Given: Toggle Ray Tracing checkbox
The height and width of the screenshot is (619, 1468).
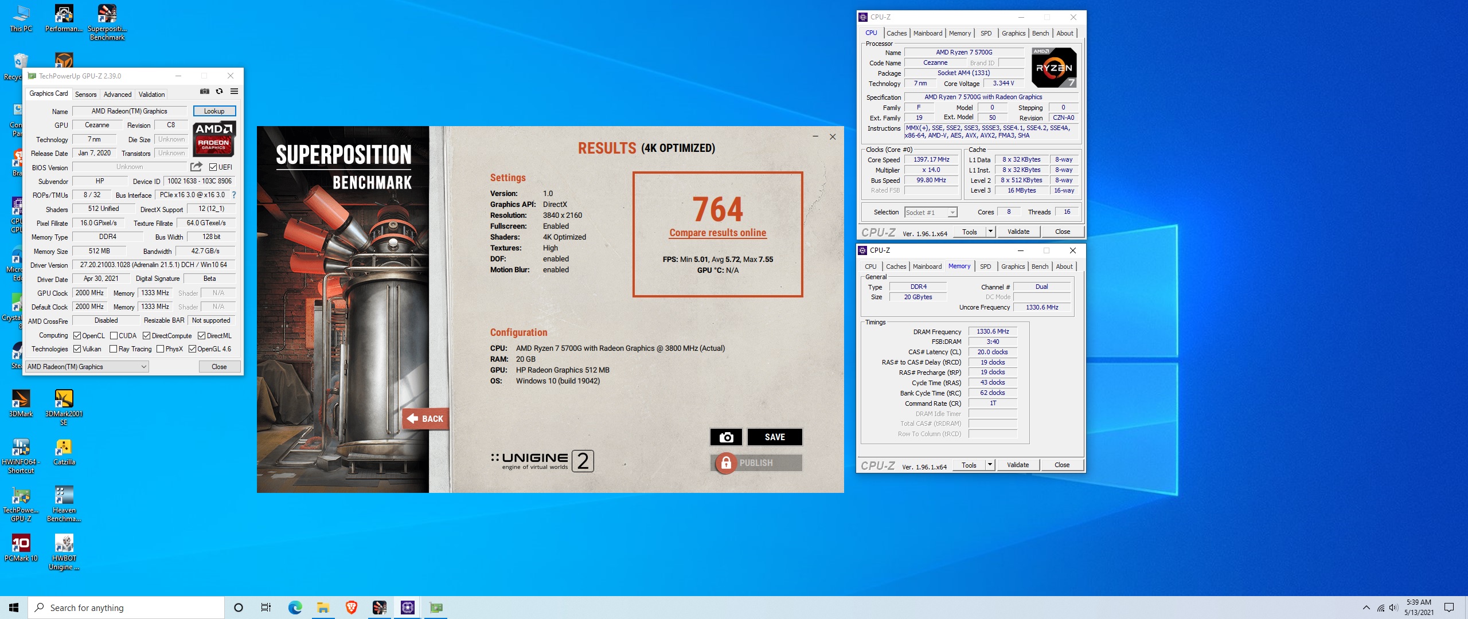Looking at the screenshot, I should click(113, 349).
